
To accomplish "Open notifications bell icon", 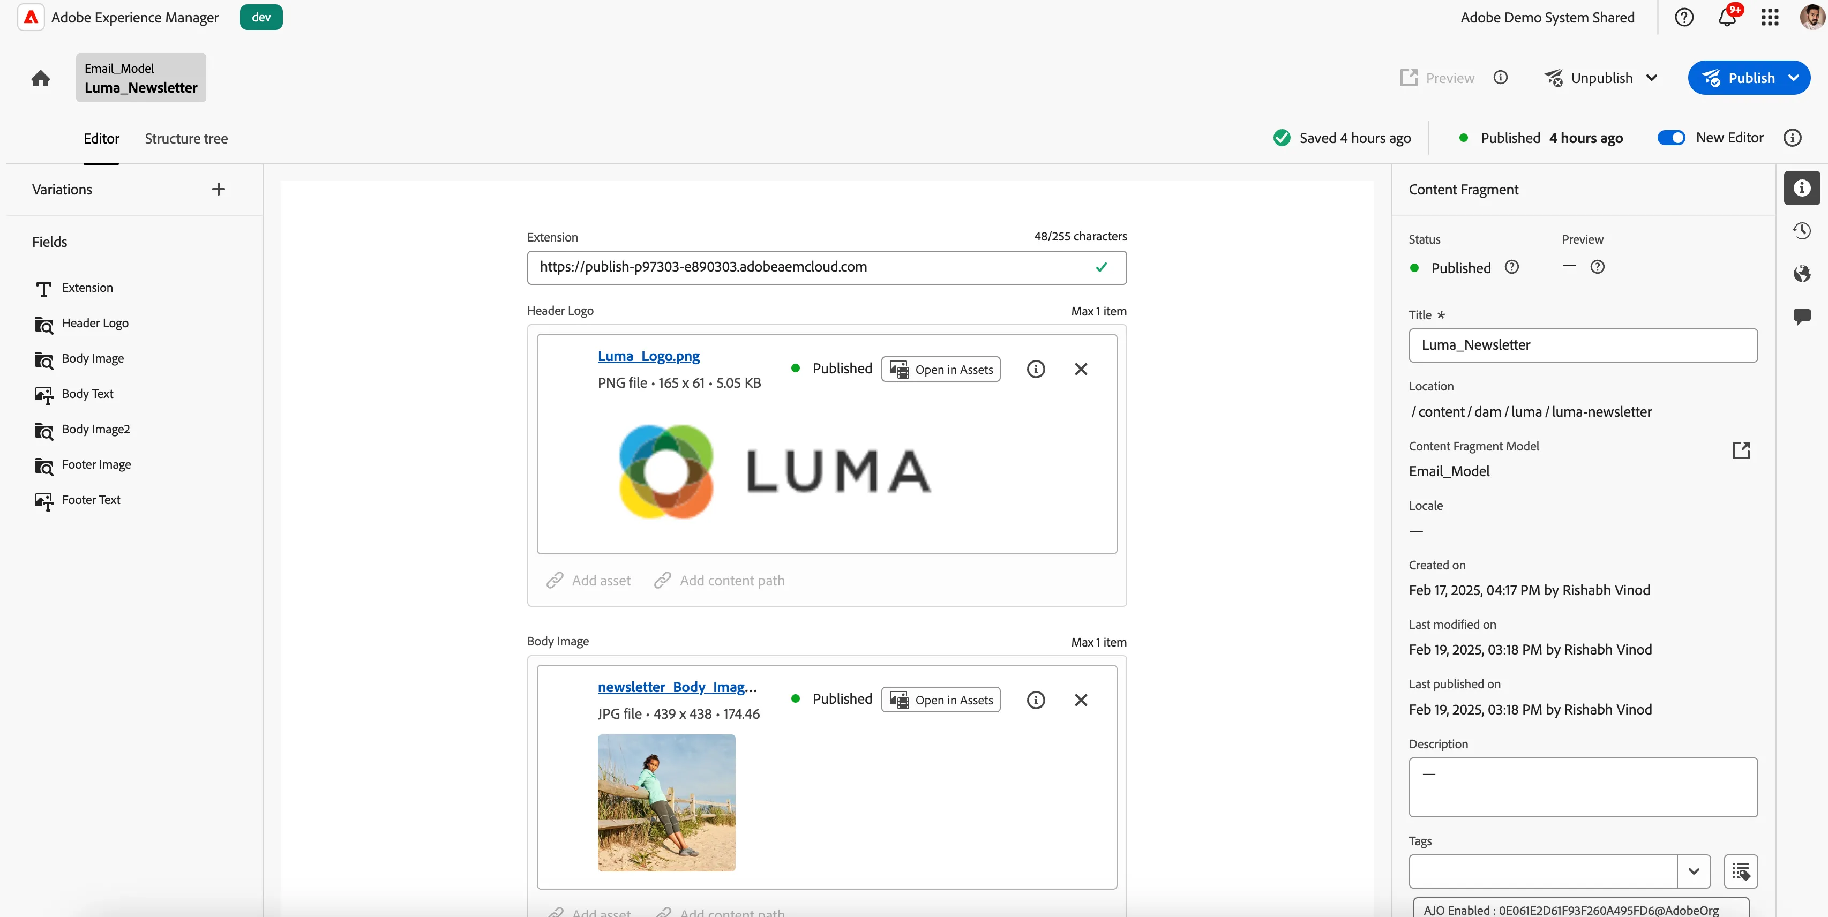I will click(1727, 17).
